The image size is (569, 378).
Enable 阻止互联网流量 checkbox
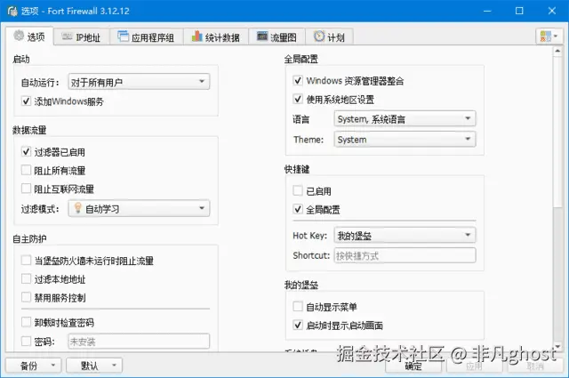(x=26, y=189)
